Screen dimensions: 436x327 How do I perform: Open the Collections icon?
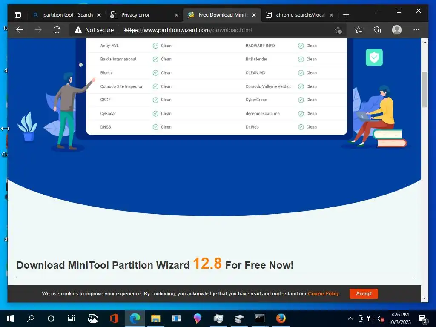click(377, 30)
